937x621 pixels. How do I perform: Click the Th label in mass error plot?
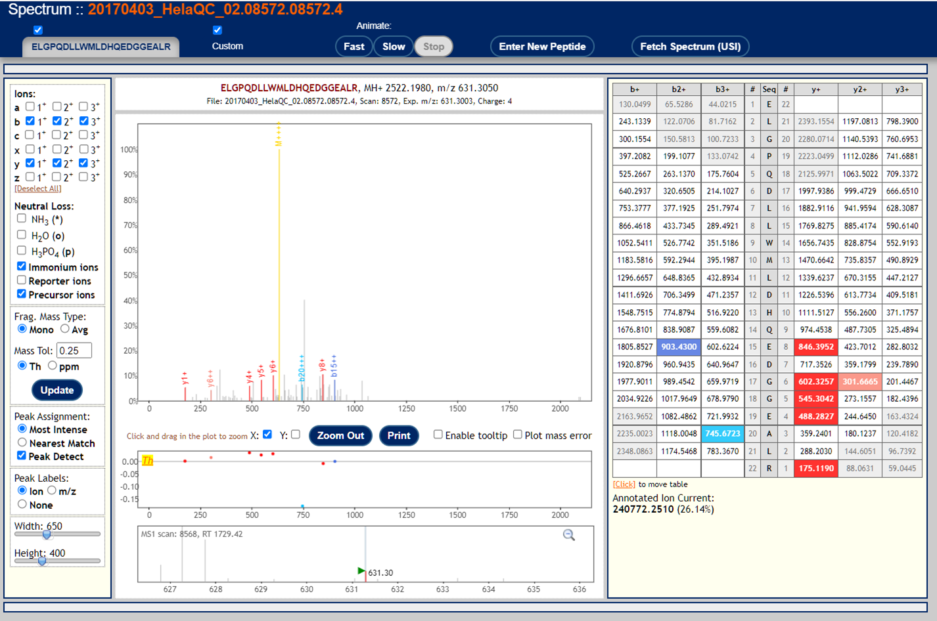[148, 461]
